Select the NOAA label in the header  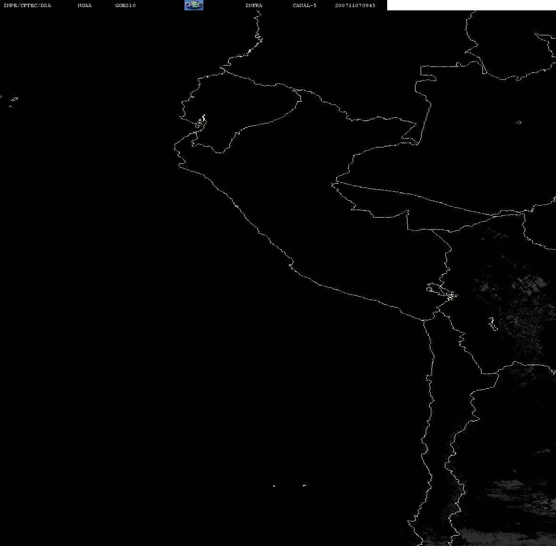[x=84, y=5]
